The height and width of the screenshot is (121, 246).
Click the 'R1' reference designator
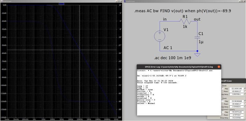click(x=185, y=17)
